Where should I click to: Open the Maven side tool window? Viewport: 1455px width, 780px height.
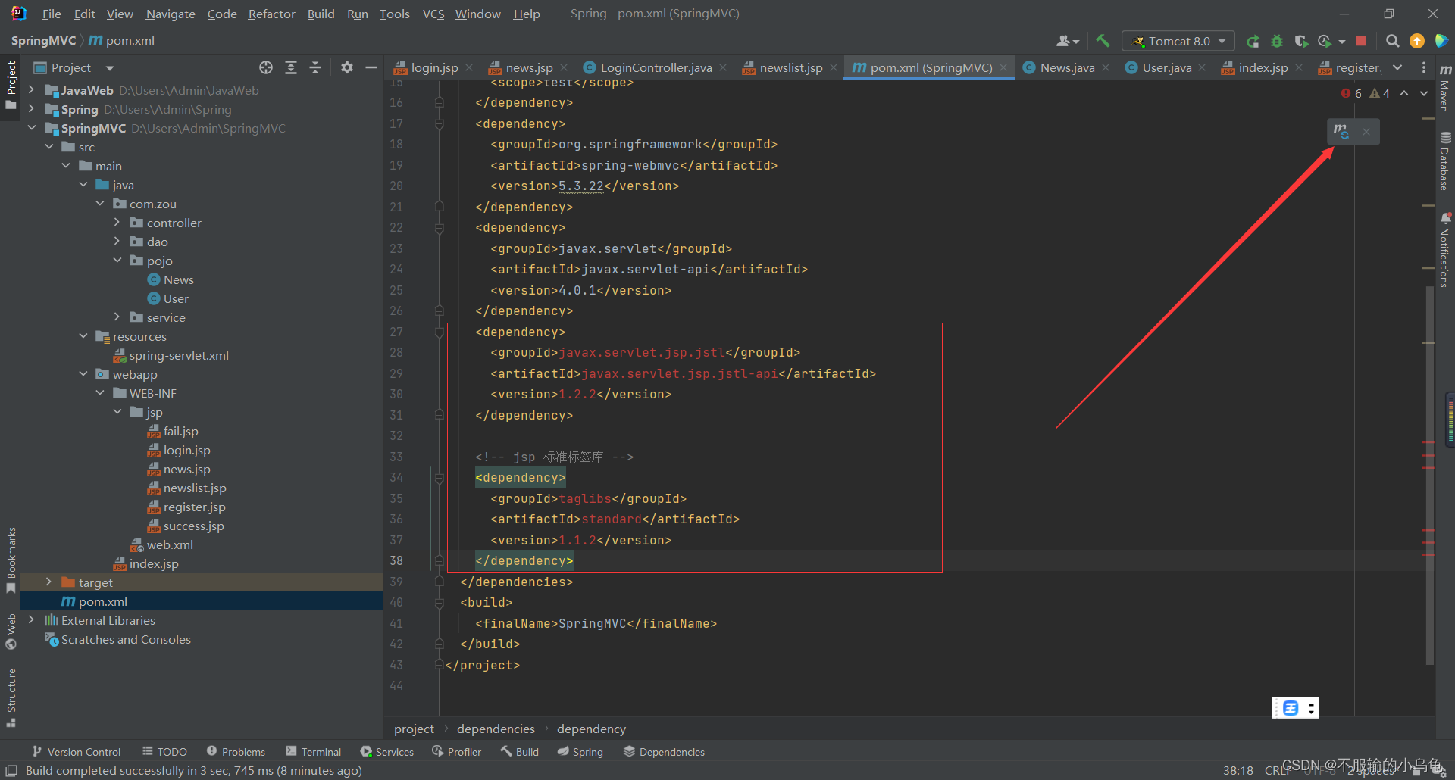tap(1444, 89)
